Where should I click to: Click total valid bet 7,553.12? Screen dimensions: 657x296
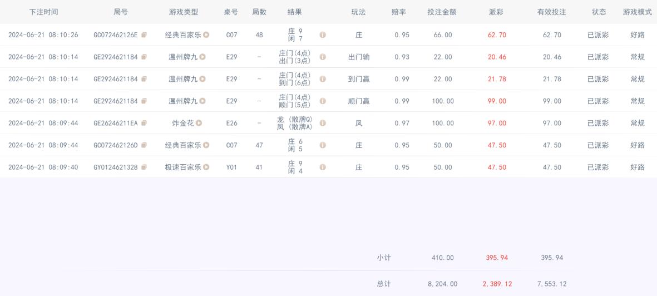tap(552, 284)
